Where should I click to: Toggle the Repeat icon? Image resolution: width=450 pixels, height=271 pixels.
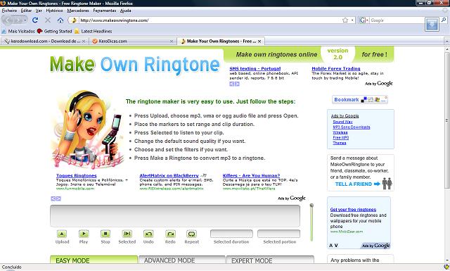pyautogui.click(x=191, y=234)
